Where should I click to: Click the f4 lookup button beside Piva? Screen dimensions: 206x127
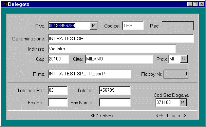tap(94, 25)
